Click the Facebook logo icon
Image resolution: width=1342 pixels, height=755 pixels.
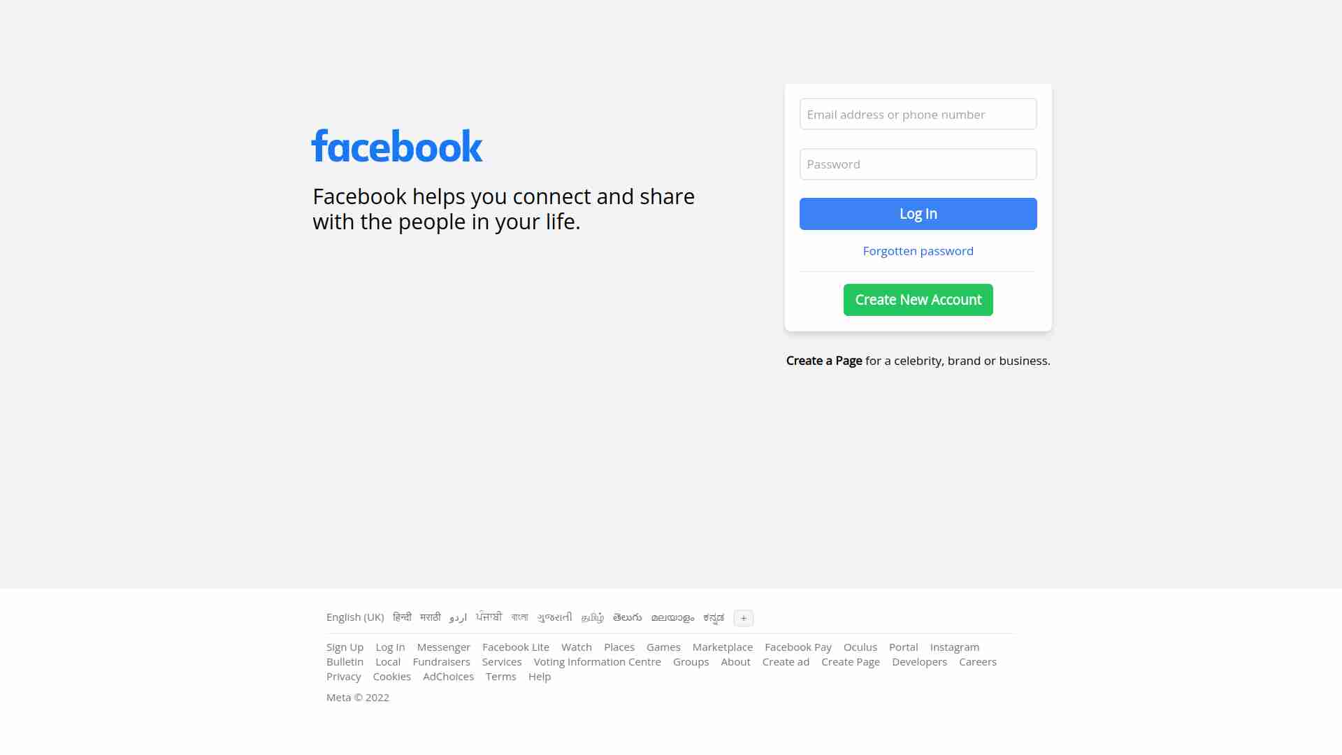[x=396, y=145]
